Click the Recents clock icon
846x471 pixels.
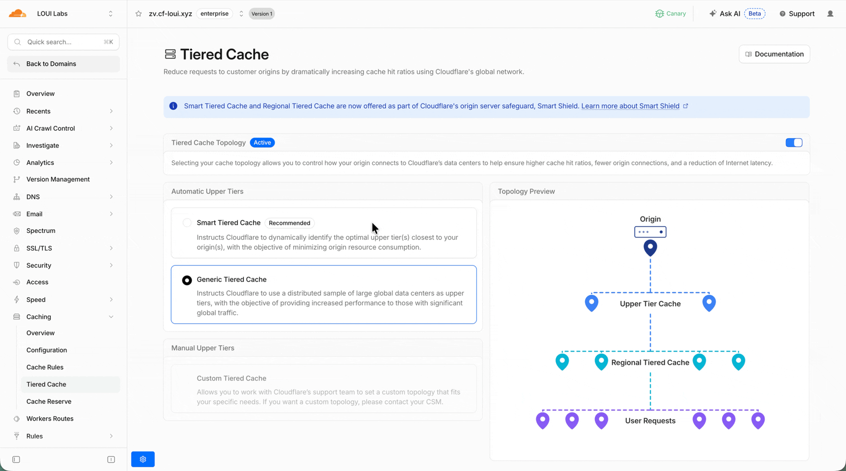(x=17, y=111)
